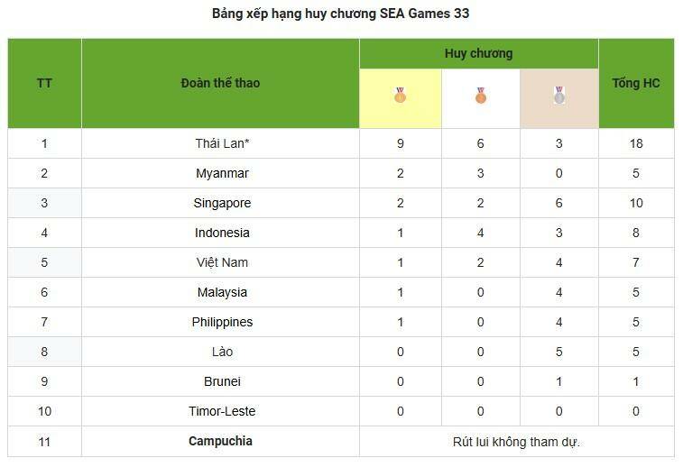Click the 'Singapore' team cell
683x467 pixels.
click(x=221, y=203)
